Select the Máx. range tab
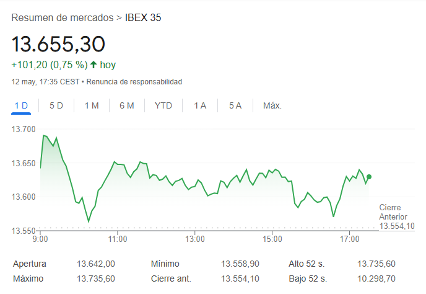Viewport: 426px width, 294px height. (272, 105)
